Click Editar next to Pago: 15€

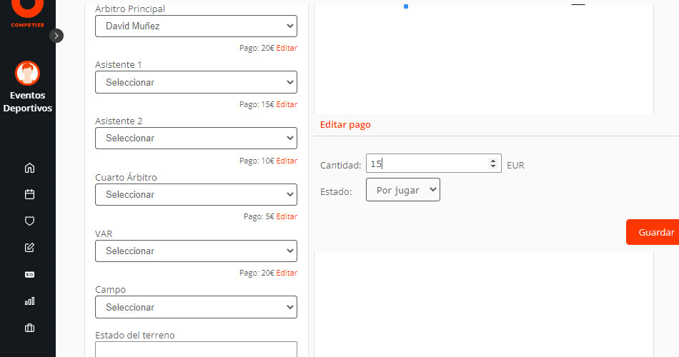(x=287, y=104)
